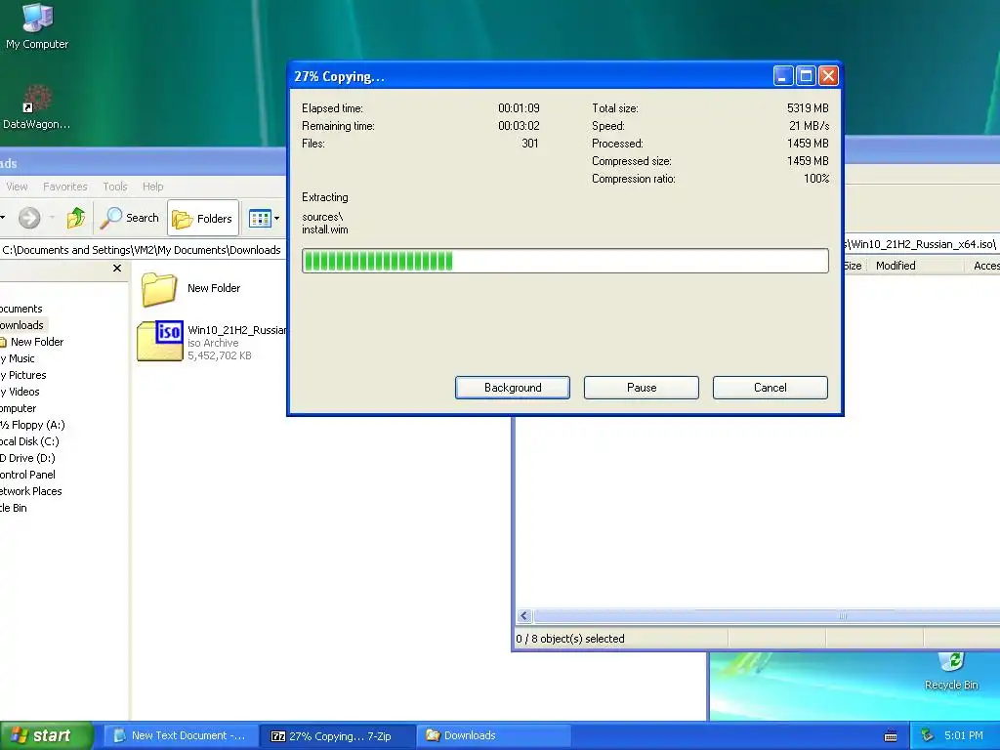Screen dimensions: 1000x750
Task: Click the 5:01 PM clock
Action: [964, 736]
